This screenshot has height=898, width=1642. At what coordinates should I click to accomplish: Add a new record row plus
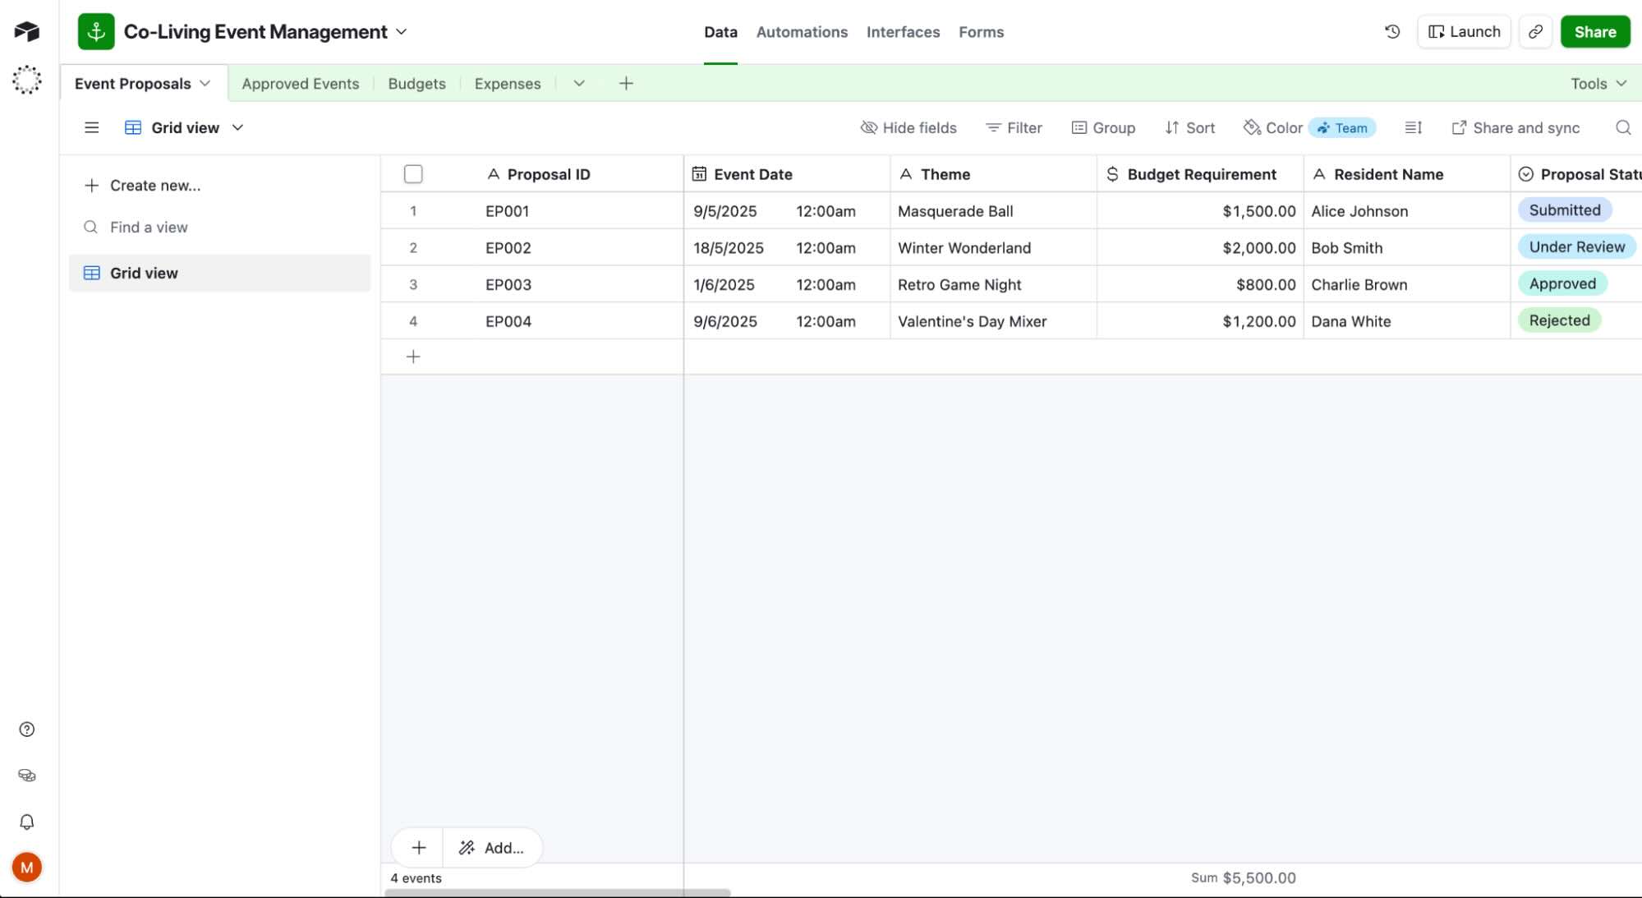click(x=413, y=357)
